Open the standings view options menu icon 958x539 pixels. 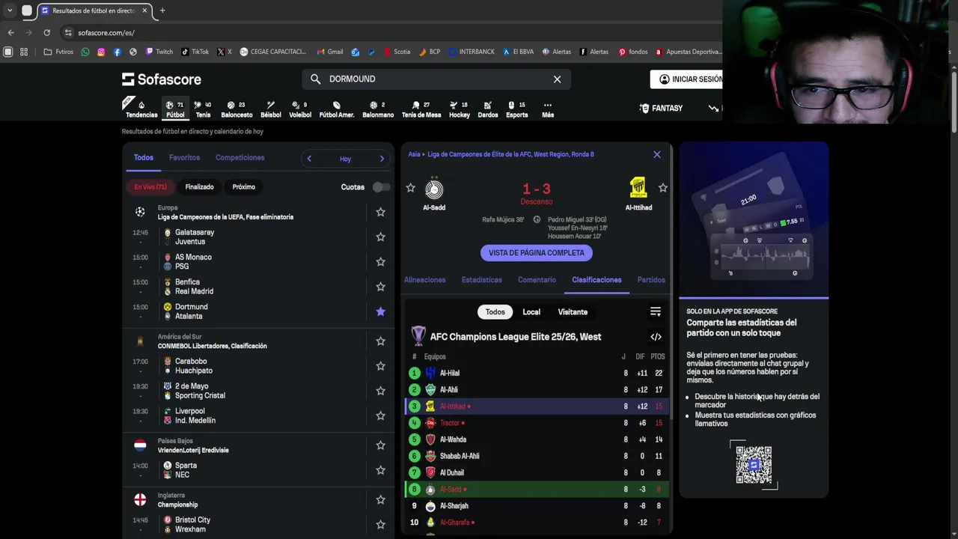[x=656, y=312]
